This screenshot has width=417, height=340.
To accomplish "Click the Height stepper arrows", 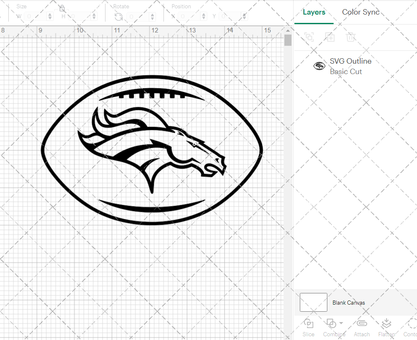I will point(94,17).
